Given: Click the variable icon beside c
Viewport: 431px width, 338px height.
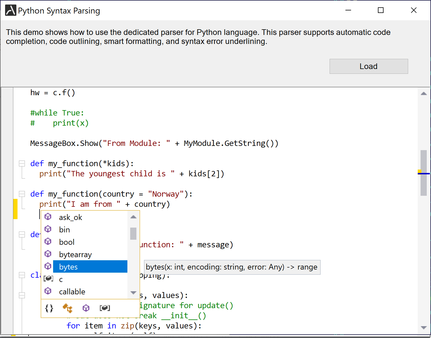Looking at the screenshot, I should tap(48, 279).
